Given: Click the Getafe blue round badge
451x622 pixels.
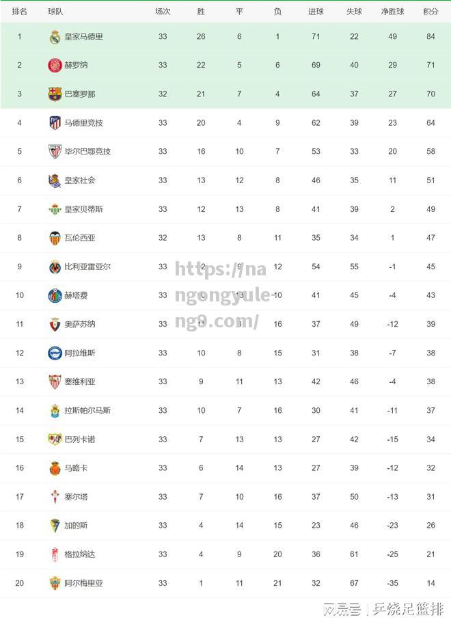Looking at the screenshot, I should point(55,295).
